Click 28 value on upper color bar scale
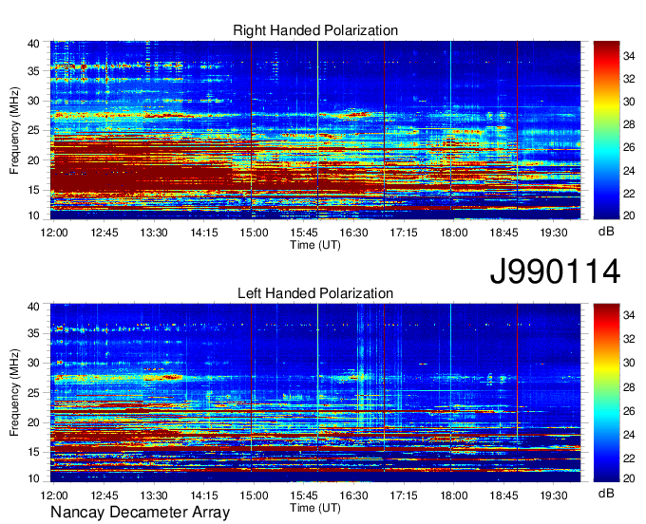This screenshot has height=524, width=646. (x=629, y=124)
